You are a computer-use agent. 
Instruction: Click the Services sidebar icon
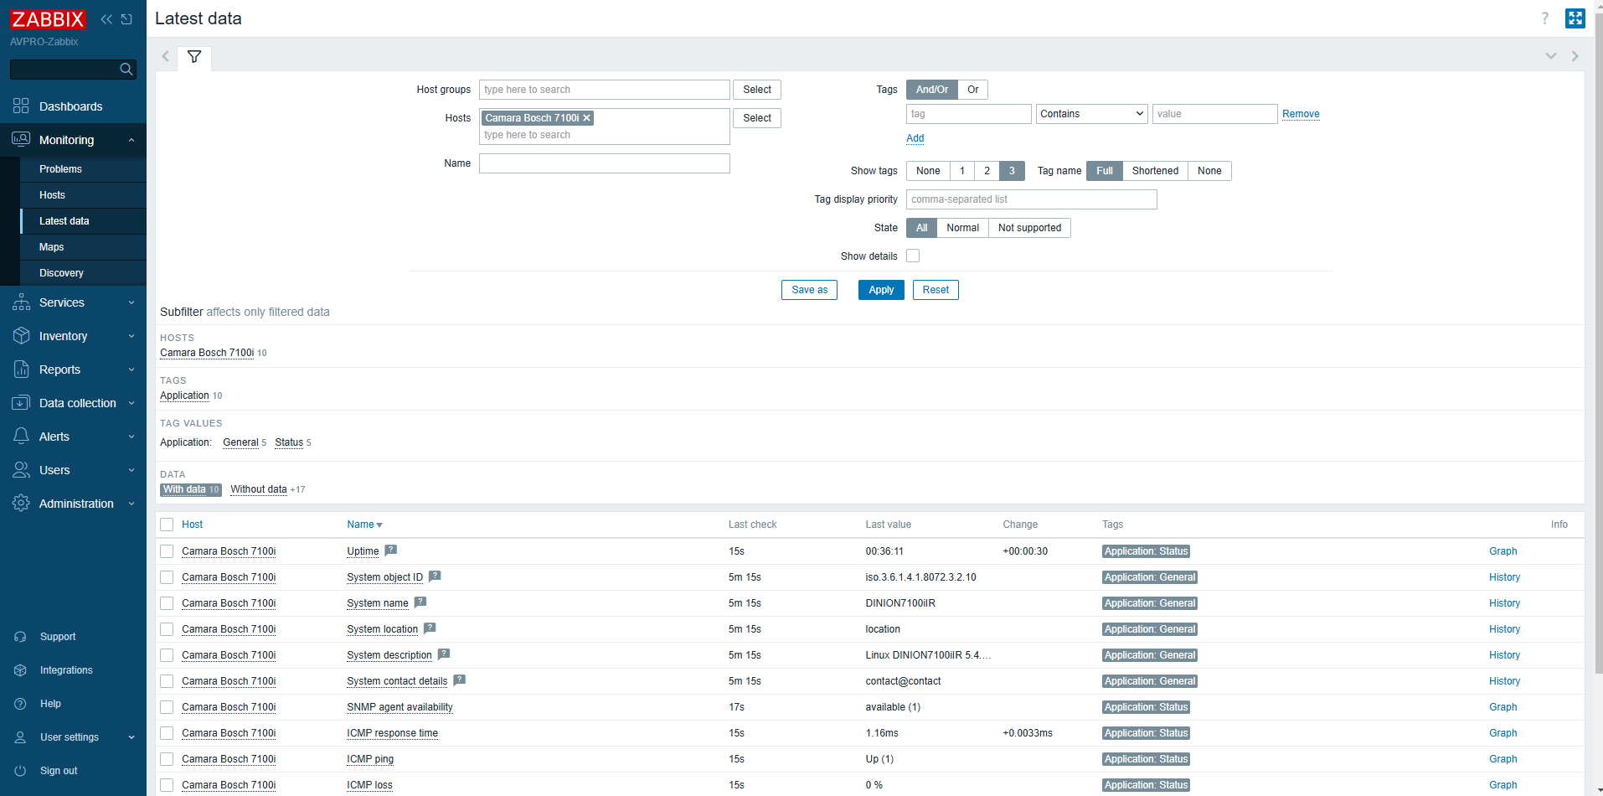21,302
